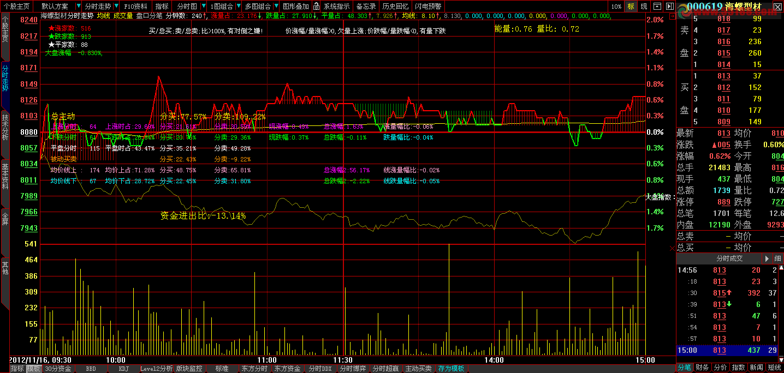
Task: Toggle the 标 coordinate button
Action: pyautogui.click(x=631, y=6)
